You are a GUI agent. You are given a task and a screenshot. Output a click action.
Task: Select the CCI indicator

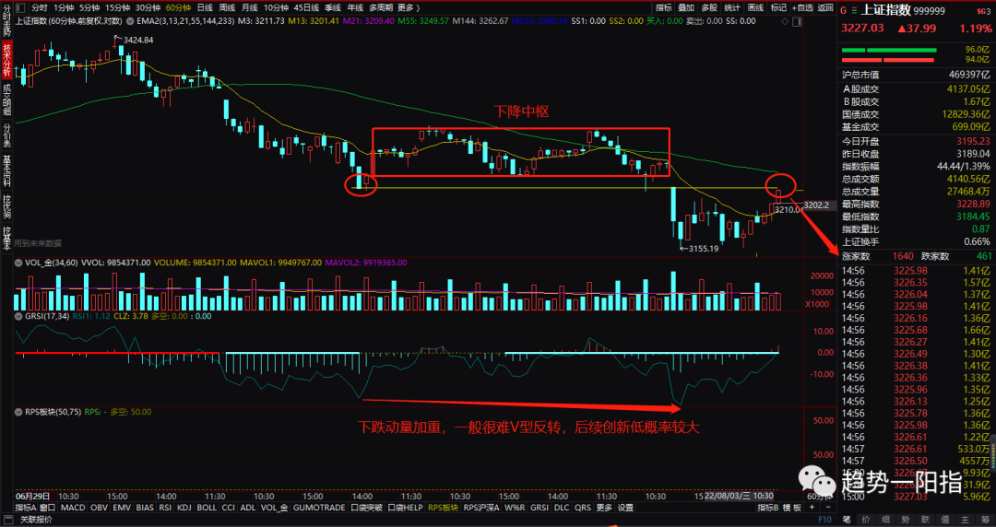(x=229, y=508)
